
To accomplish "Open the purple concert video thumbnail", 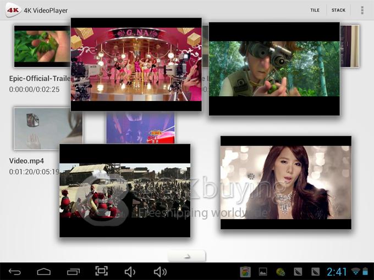I will 140,128.
